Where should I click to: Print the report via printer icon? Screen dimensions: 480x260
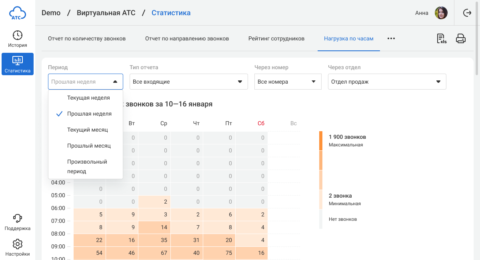click(x=461, y=39)
